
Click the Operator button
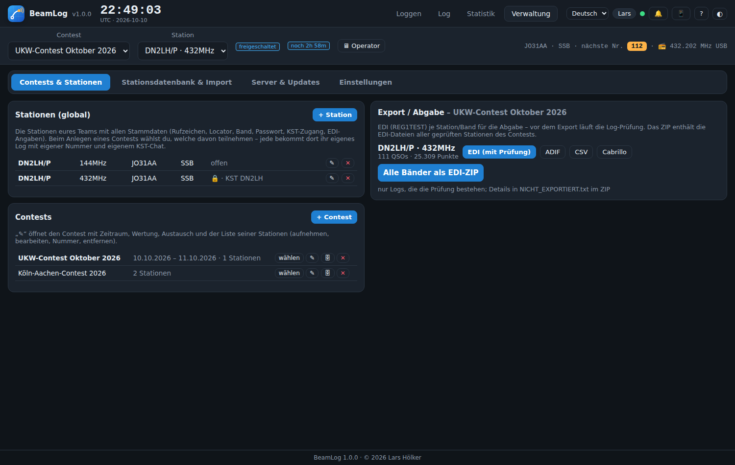tap(362, 46)
